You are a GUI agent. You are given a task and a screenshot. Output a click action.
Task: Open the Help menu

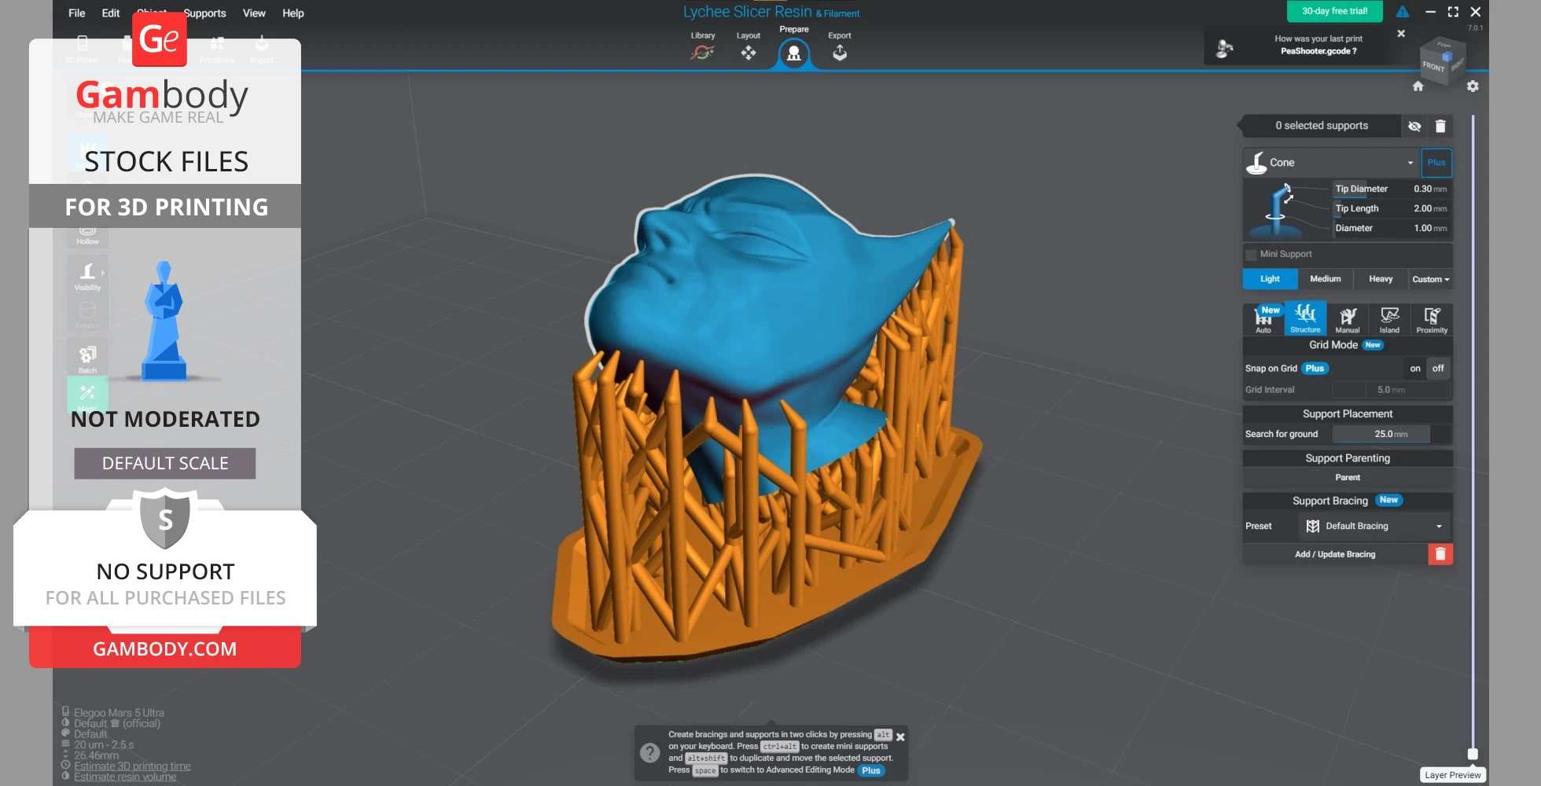click(293, 13)
